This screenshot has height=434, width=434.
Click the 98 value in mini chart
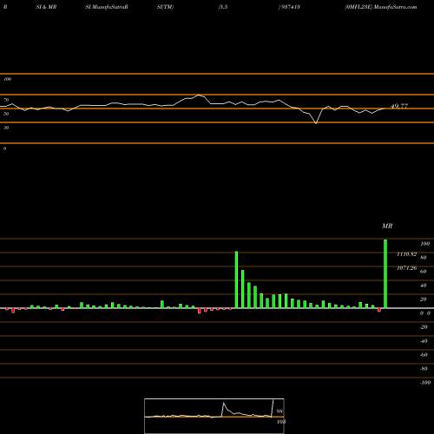click(x=279, y=411)
